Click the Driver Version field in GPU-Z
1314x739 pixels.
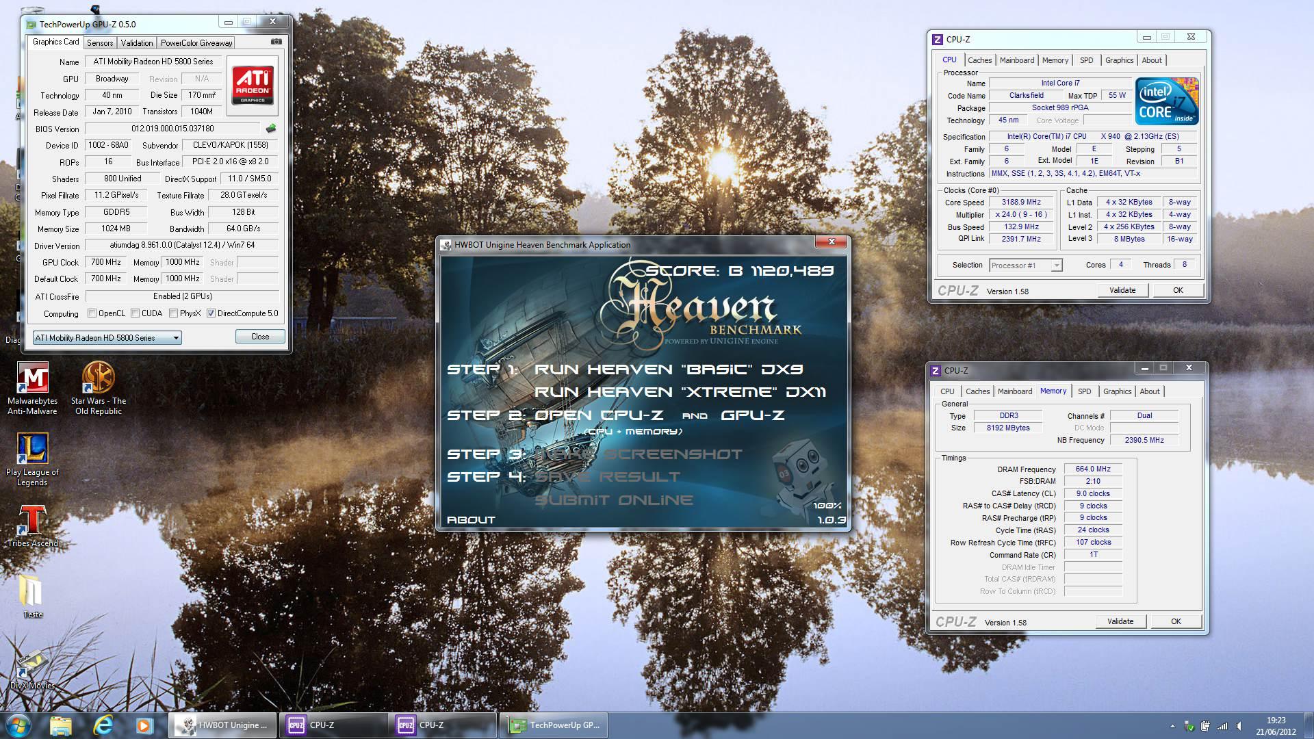182,245
